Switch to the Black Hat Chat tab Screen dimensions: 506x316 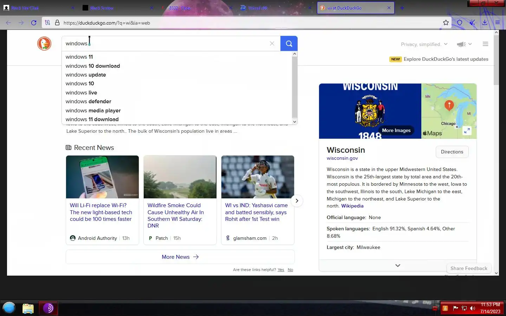(x=39, y=8)
